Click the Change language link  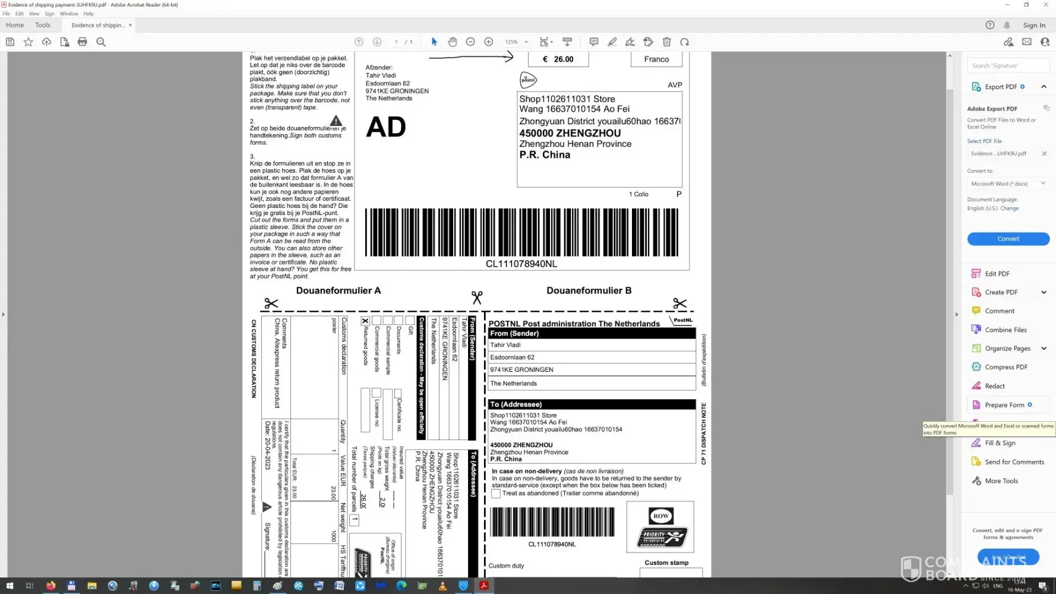[1009, 208]
